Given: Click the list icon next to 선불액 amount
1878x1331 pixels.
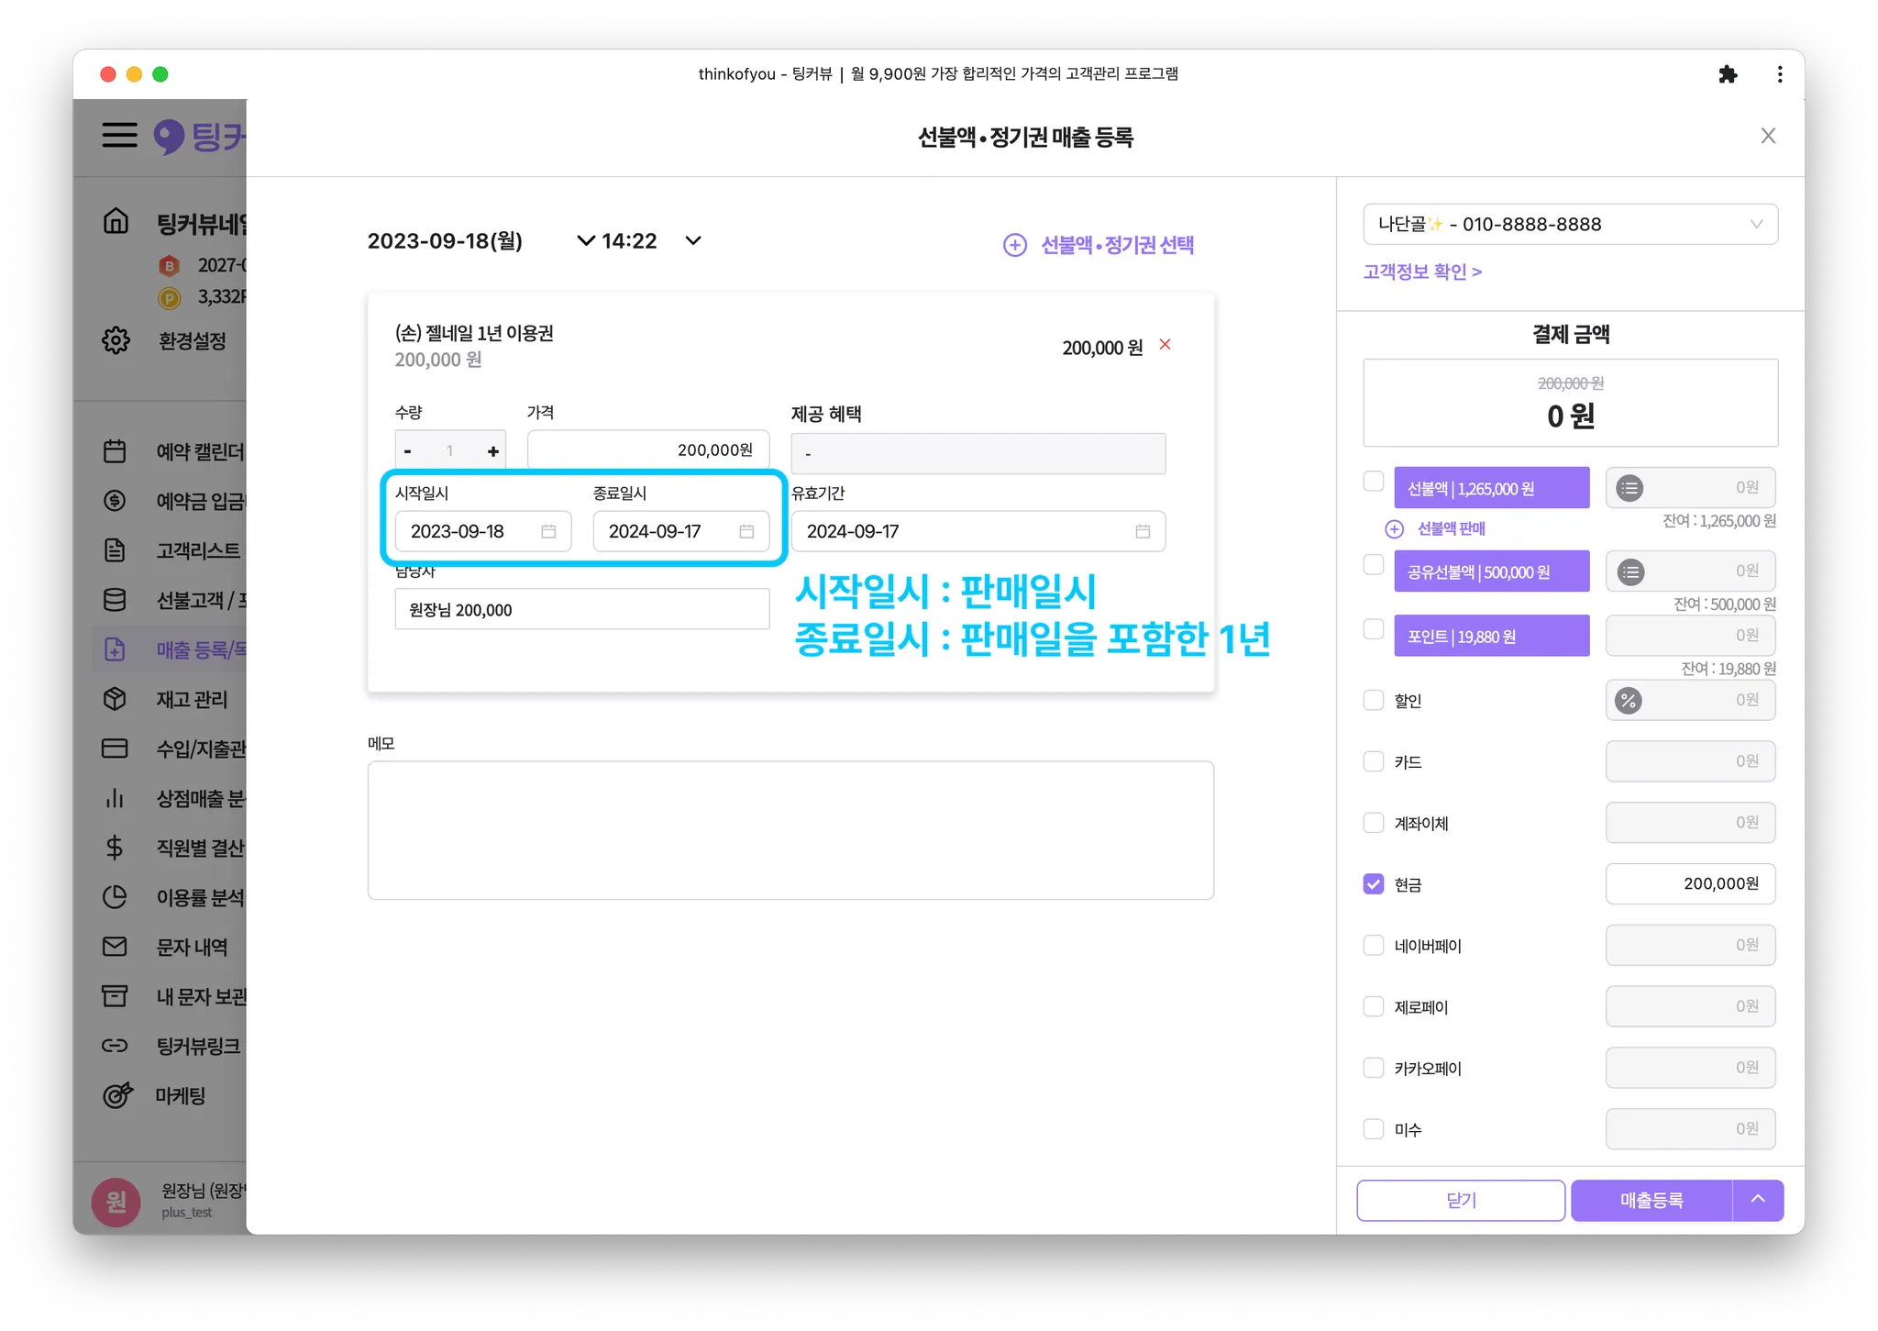Looking at the screenshot, I should 1629,489.
